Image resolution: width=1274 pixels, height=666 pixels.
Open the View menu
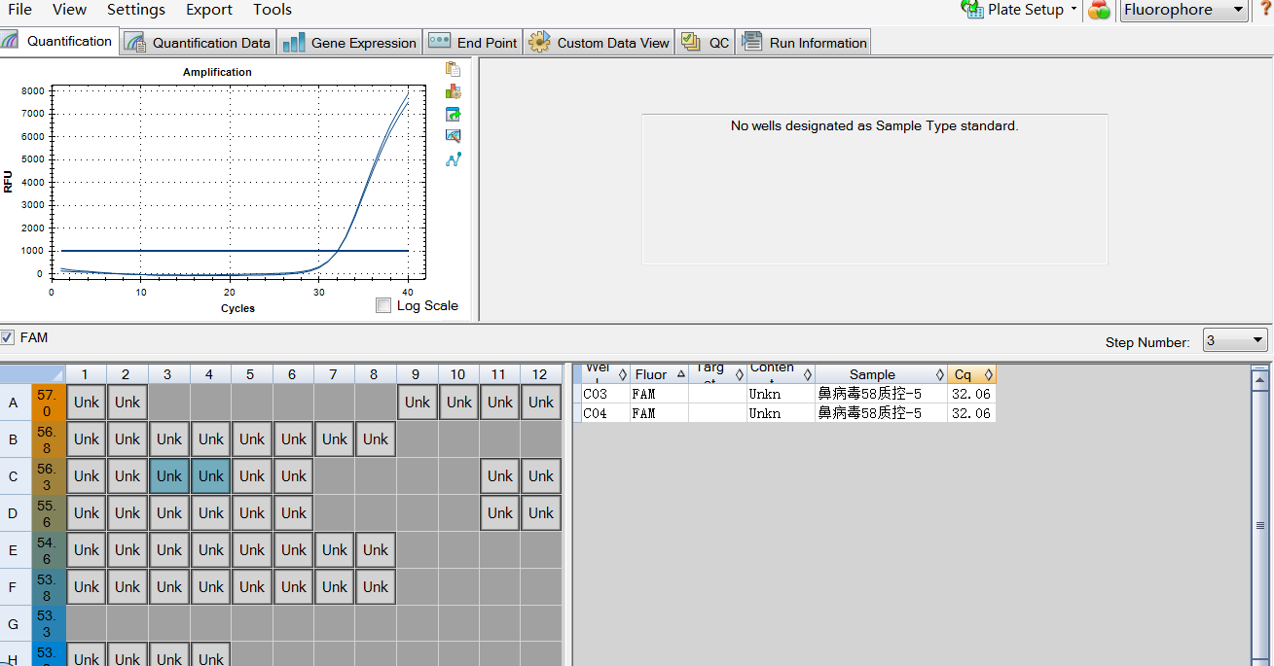[x=69, y=10]
